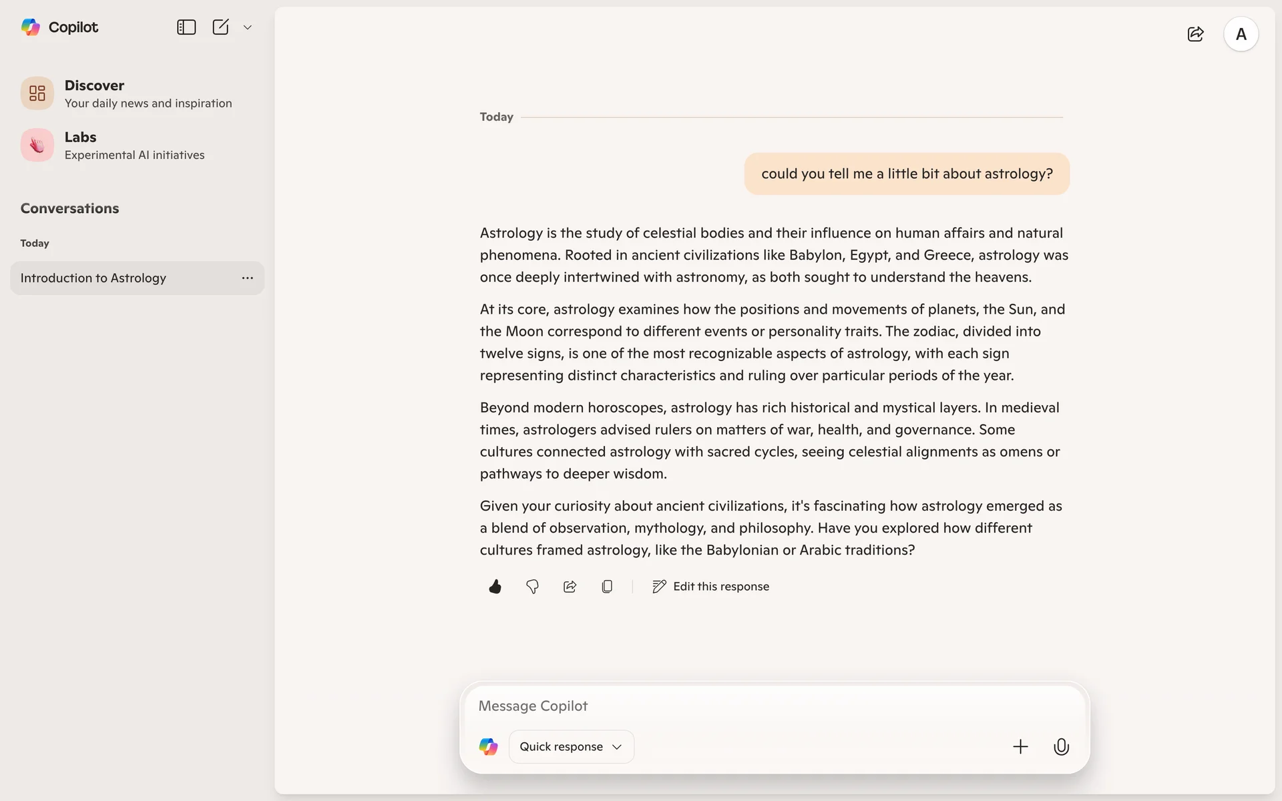
Task: Start a new chat with compose icon
Action: pos(220,27)
